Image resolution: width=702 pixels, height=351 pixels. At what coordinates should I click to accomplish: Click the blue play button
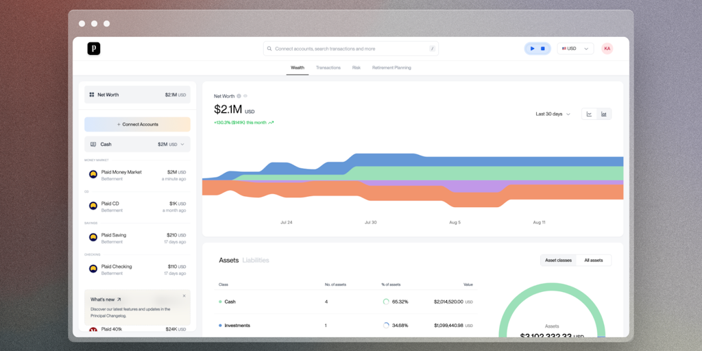(532, 49)
